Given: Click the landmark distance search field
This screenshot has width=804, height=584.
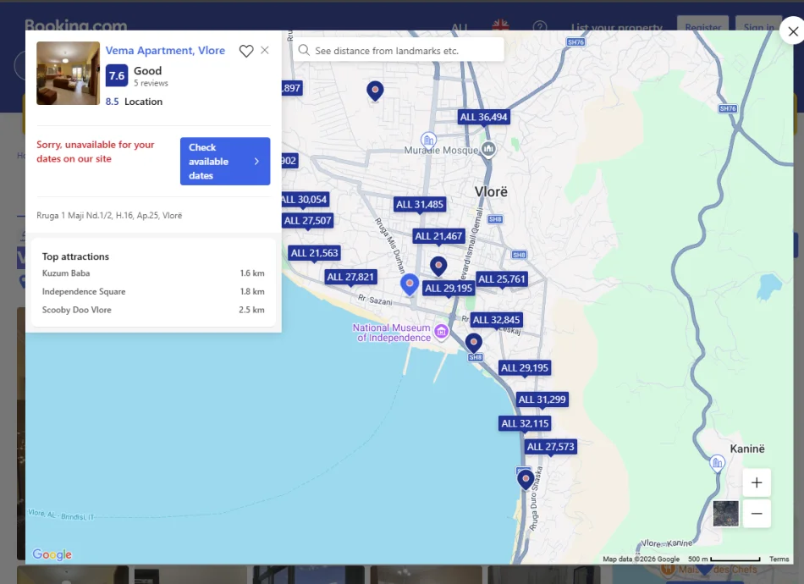Looking at the screenshot, I should [x=399, y=50].
